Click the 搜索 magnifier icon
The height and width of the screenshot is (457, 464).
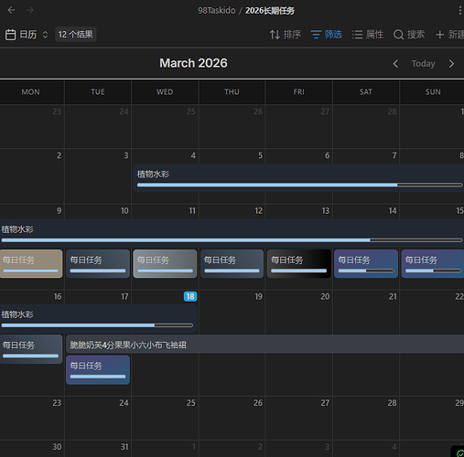pos(398,35)
